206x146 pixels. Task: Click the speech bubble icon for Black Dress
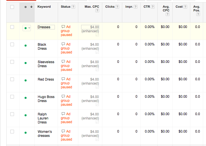point(63,44)
